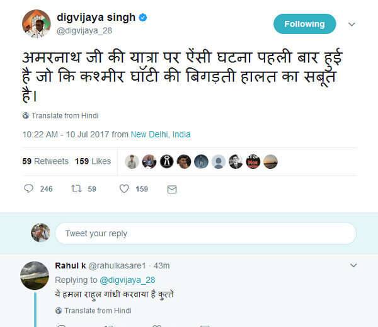The height and width of the screenshot is (327, 378).
Task: Click the blue verified badge
Action: tap(143, 18)
